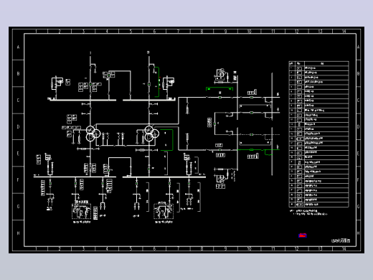Click the legend table header row
Screen dimensions: 373x280
tap(318, 63)
